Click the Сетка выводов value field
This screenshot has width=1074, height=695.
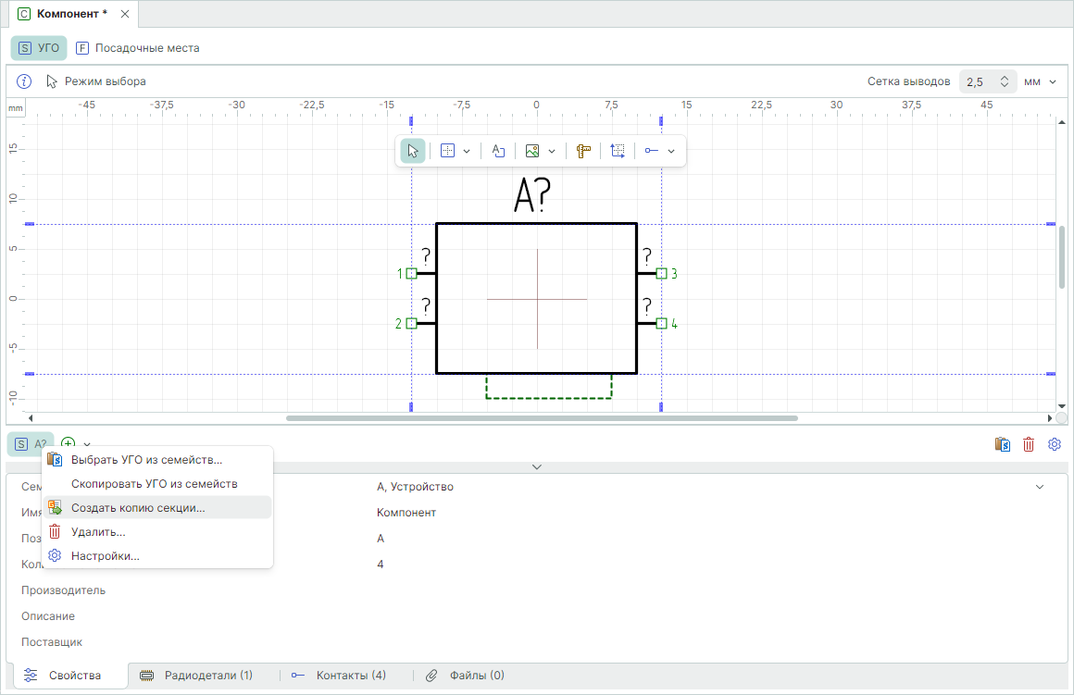[x=980, y=81]
